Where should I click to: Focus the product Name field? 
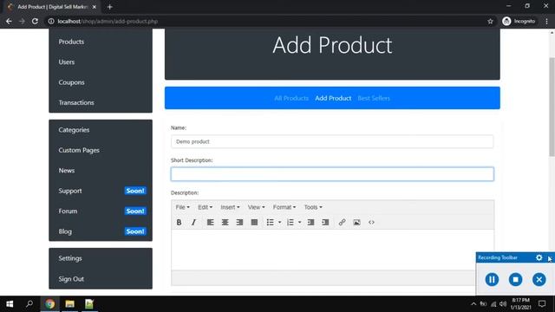332,141
